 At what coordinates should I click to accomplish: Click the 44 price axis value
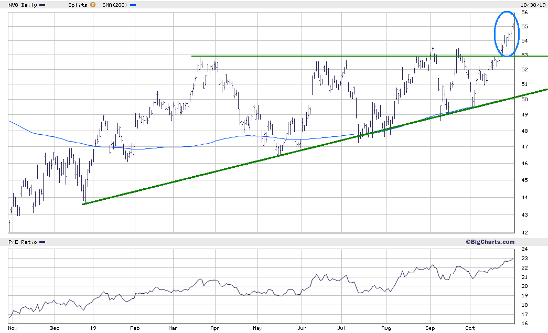tap(524, 197)
